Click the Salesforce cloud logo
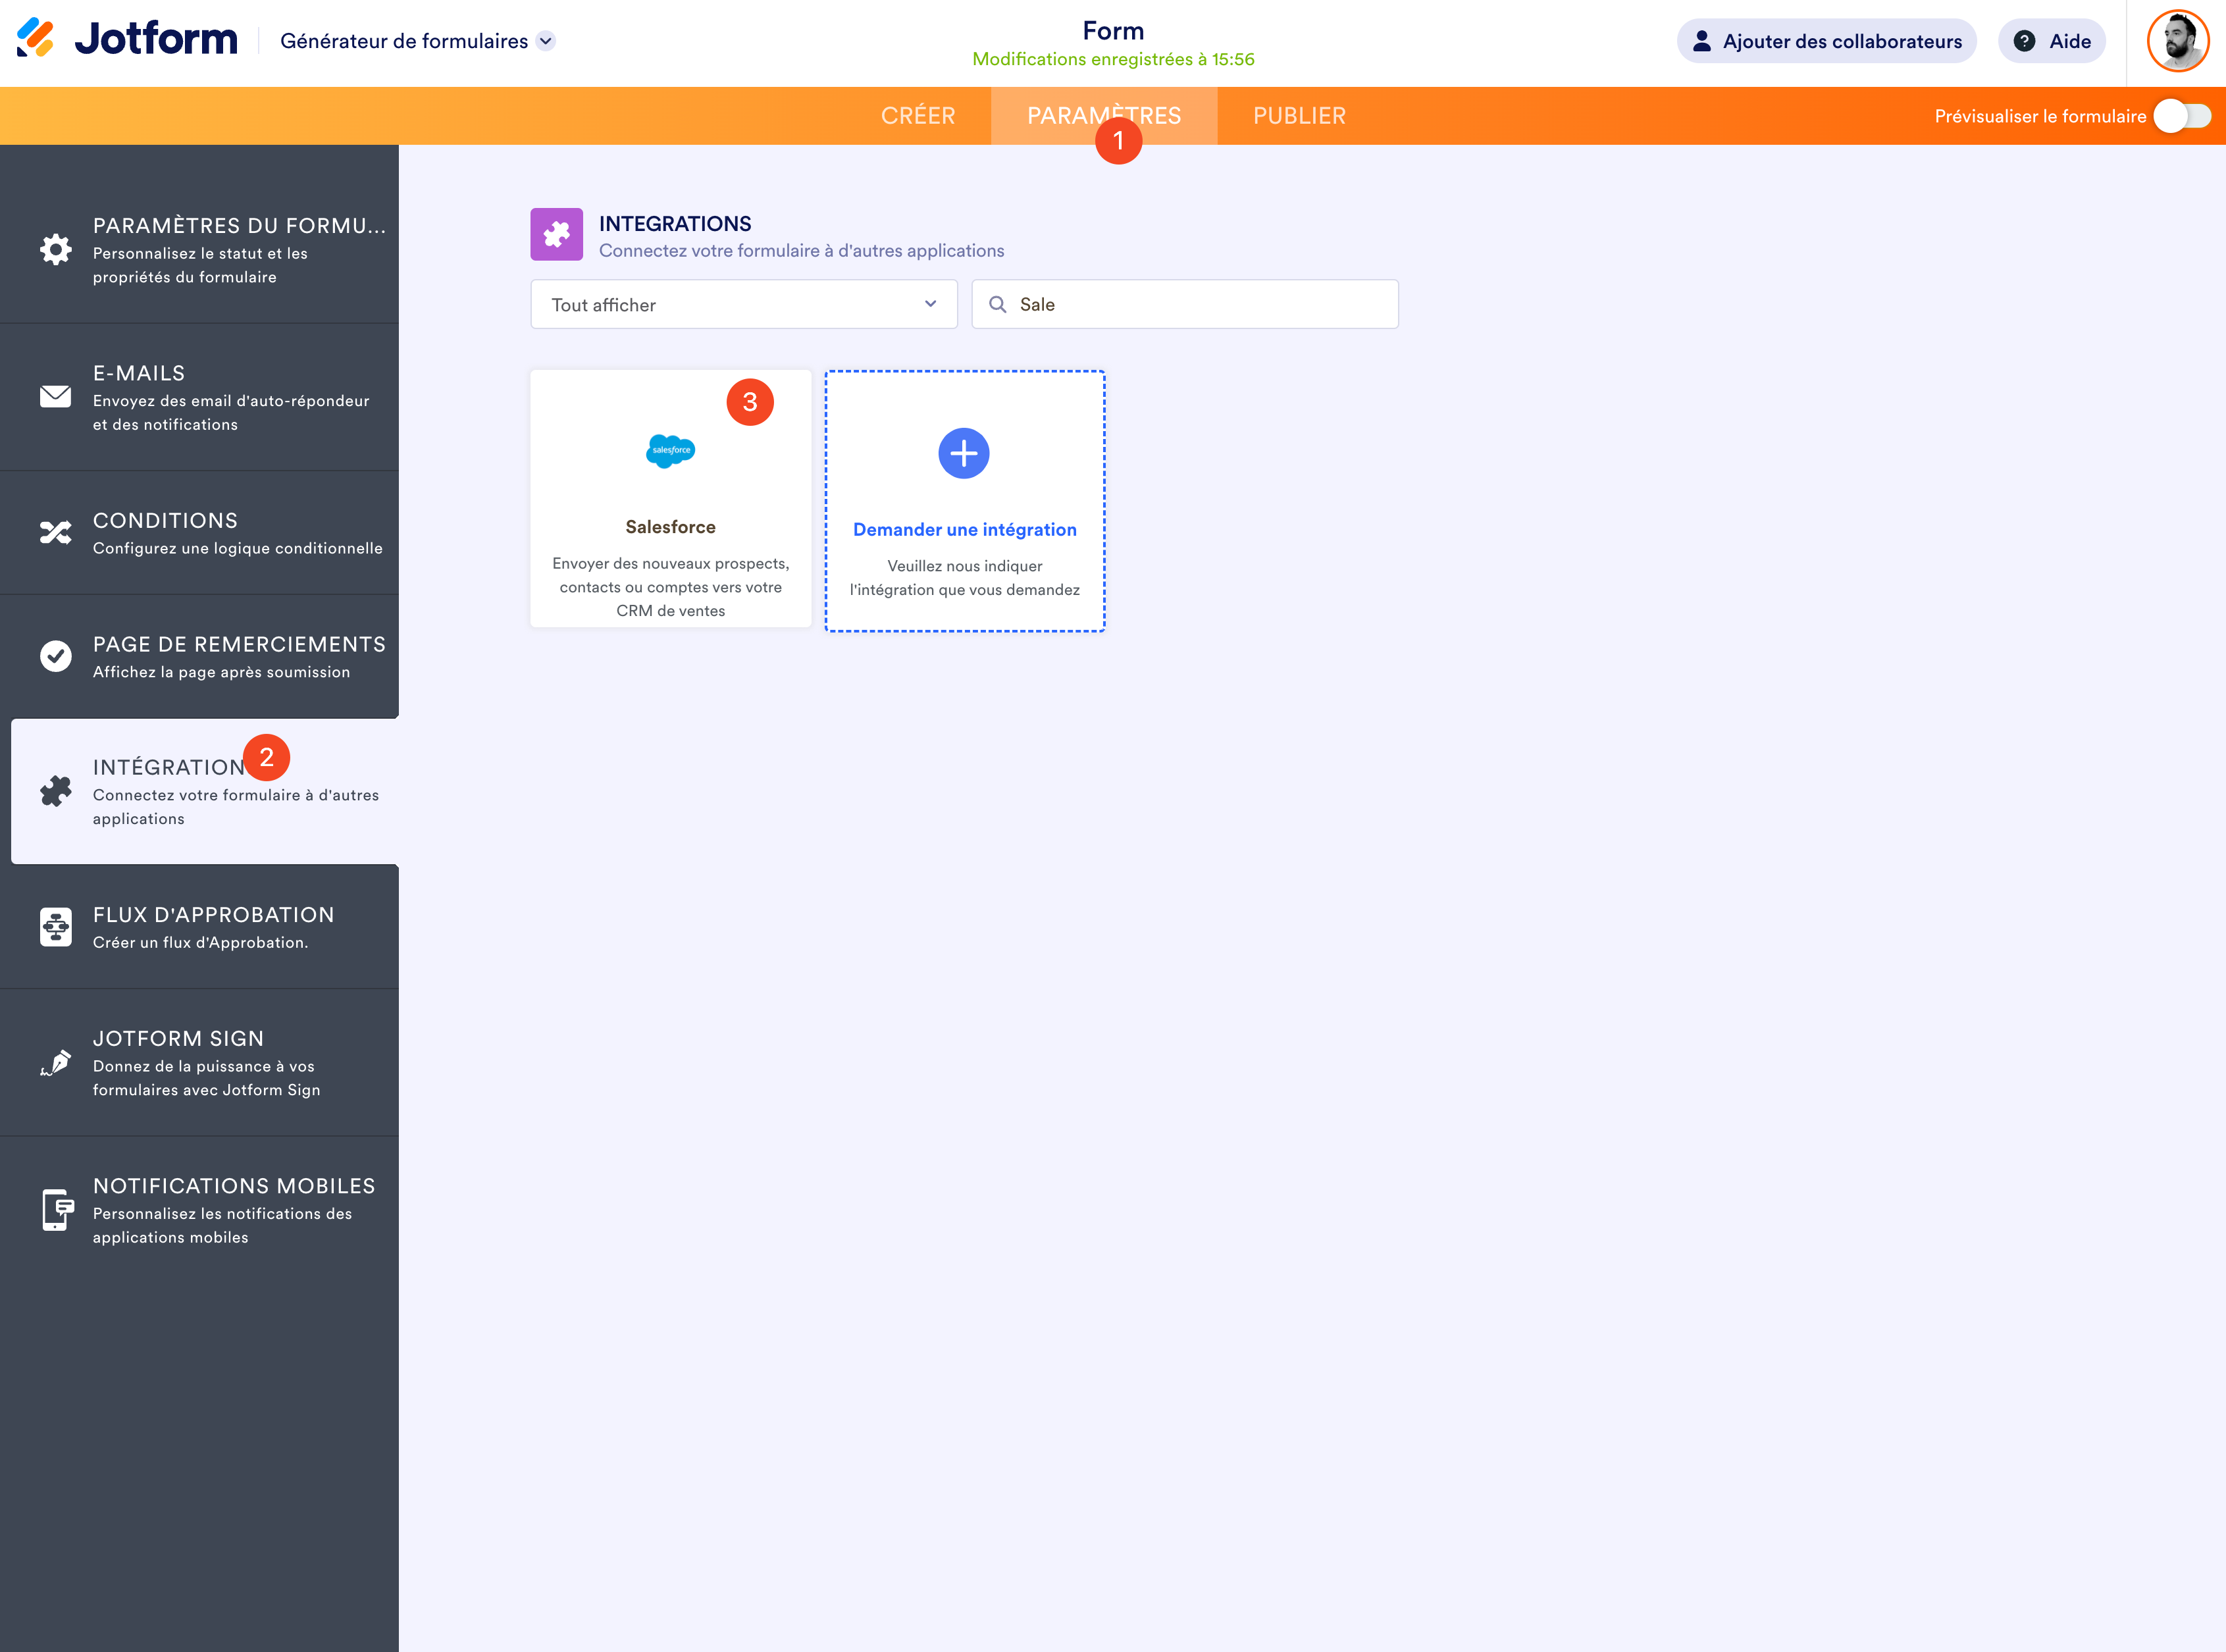 (x=670, y=451)
